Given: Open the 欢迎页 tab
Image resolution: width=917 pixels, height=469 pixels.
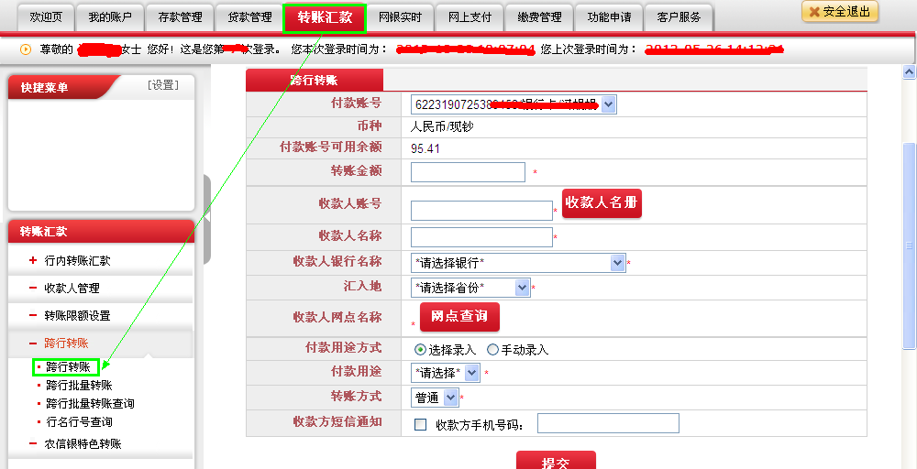Looking at the screenshot, I should [46, 17].
